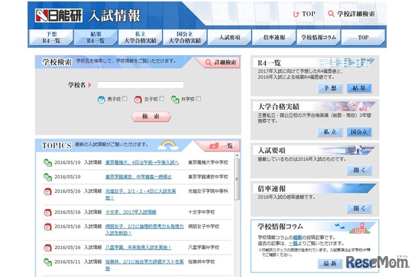
Task: Open the 桐朋女子 2/2 論理的思考力 topic
Action: [144, 229]
